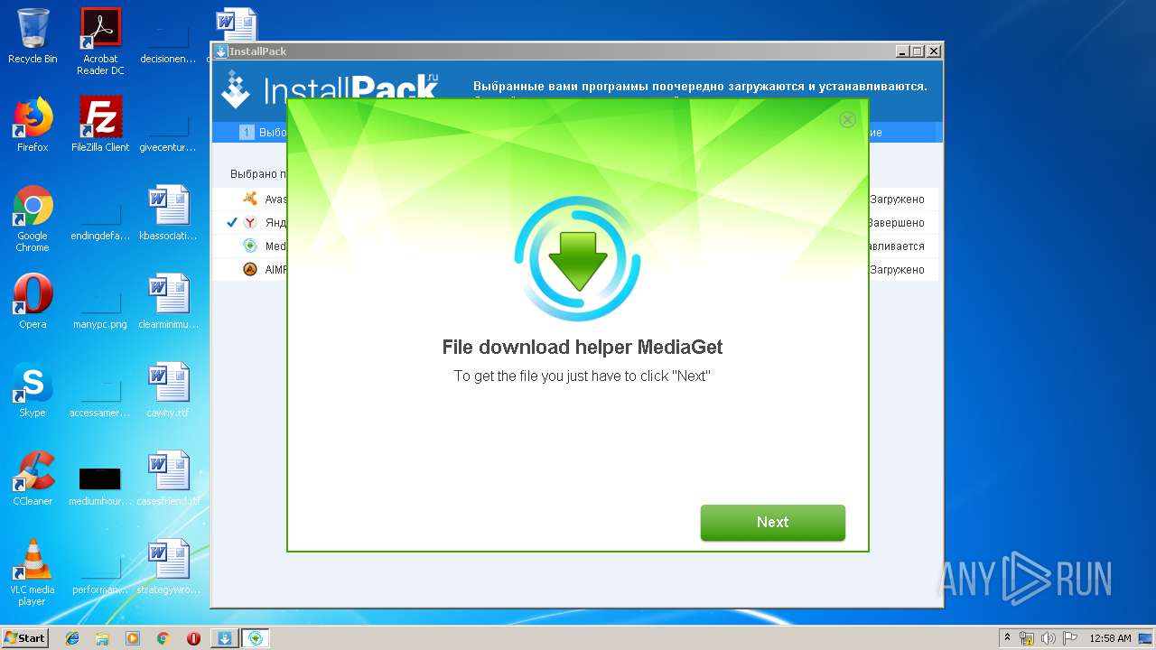Click 'File download helper MediaGet' heading
This screenshot has width=1156, height=650.
coord(582,348)
